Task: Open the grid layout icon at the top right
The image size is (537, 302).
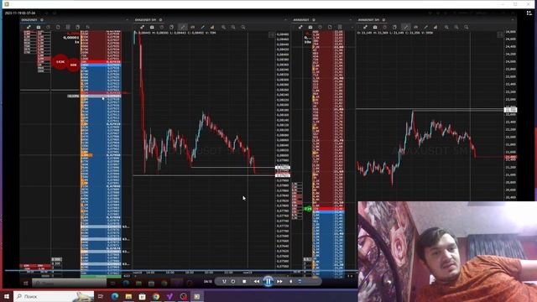Action: click(x=529, y=13)
